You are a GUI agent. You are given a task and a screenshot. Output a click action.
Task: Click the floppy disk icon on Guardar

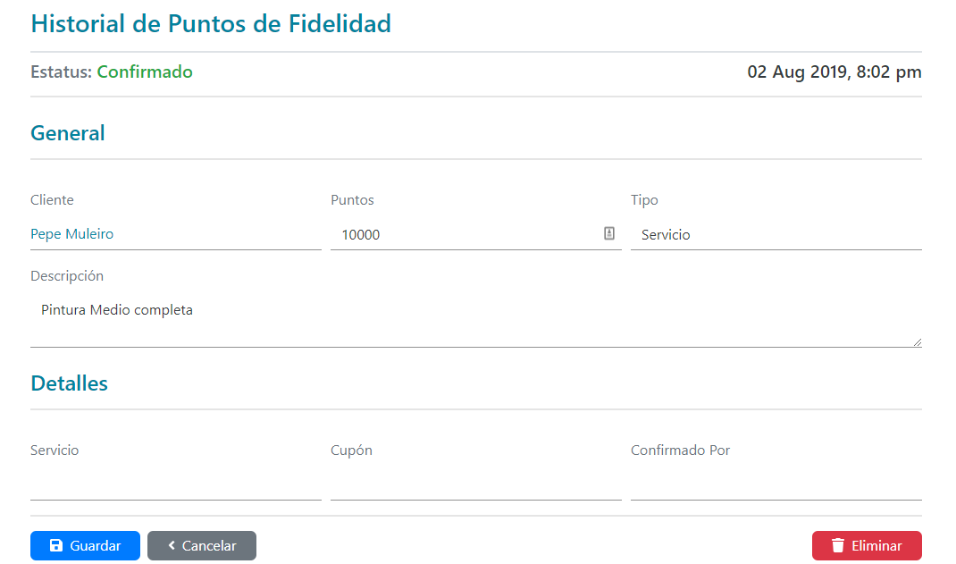(x=55, y=546)
